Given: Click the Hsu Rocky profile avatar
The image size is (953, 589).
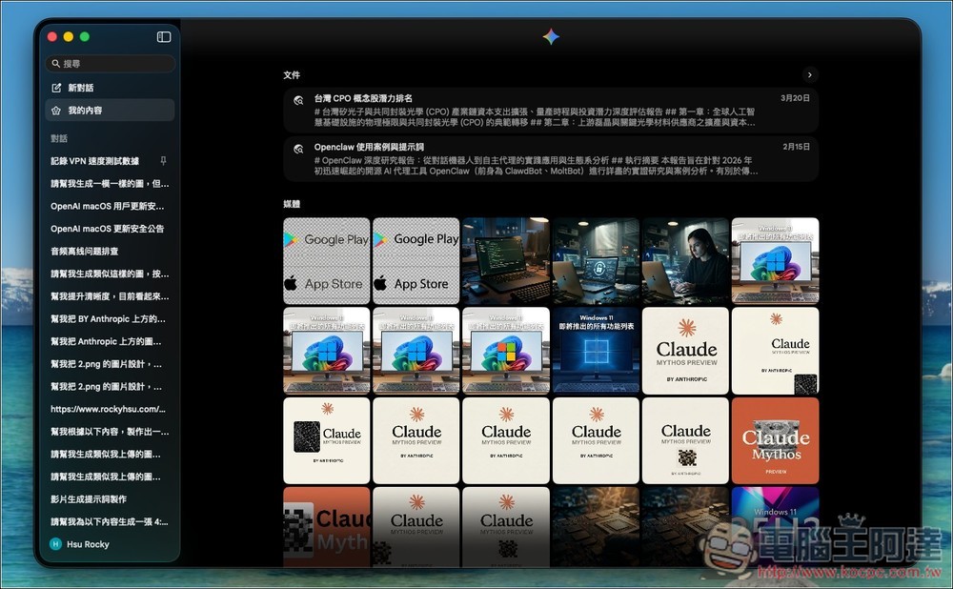Looking at the screenshot, I should click(x=55, y=544).
